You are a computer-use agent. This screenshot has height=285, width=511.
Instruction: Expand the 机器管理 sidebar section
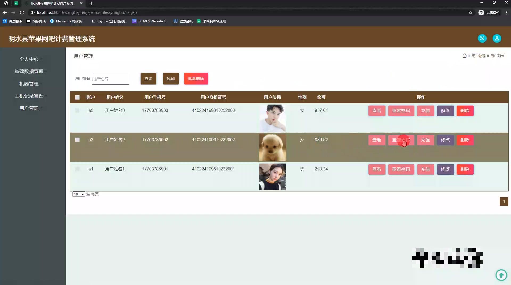point(29,83)
